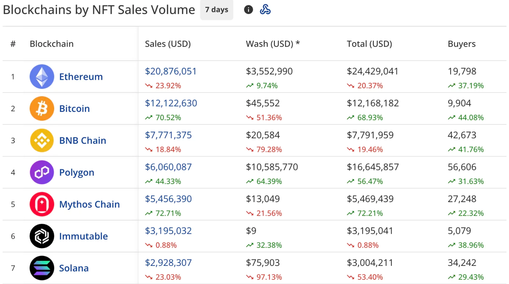
Task: Open the Polygon blockchain link
Action: click(77, 172)
